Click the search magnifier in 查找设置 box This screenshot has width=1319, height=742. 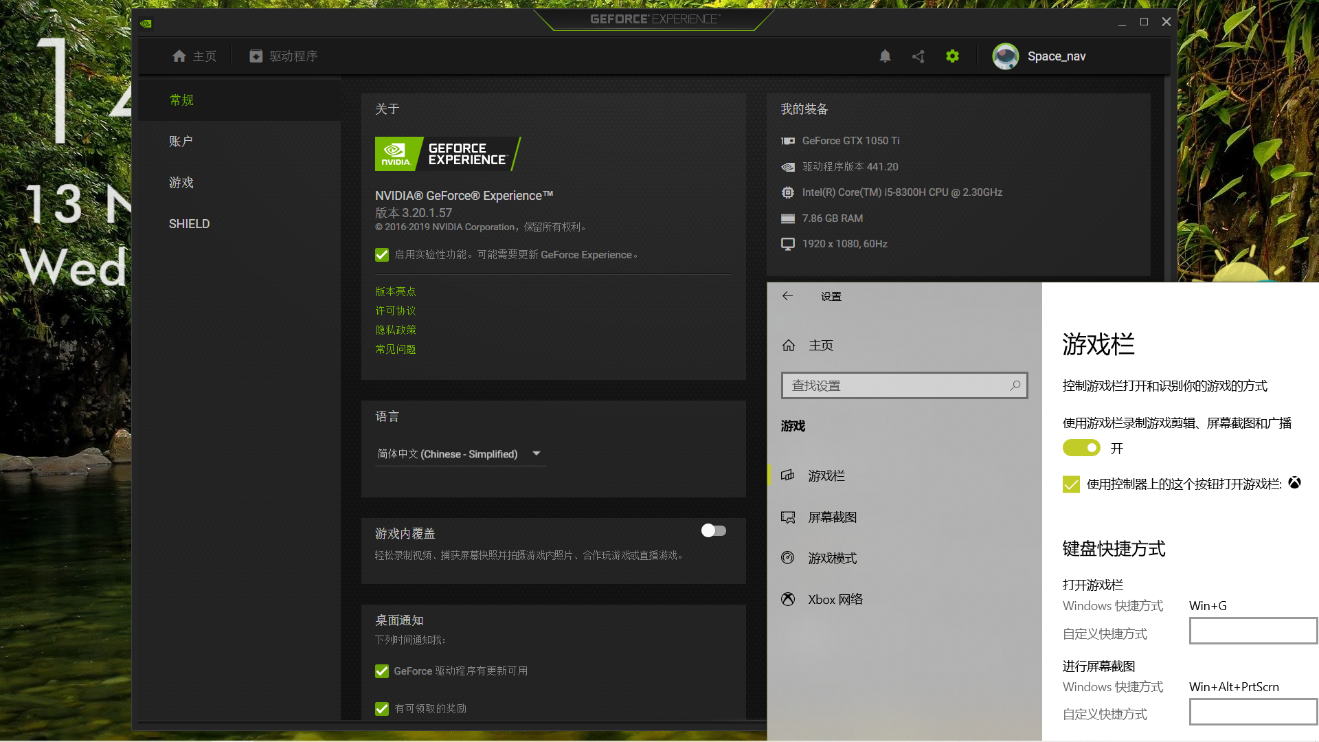(x=1015, y=385)
